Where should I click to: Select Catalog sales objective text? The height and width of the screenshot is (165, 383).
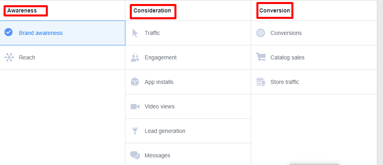(x=287, y=57)
